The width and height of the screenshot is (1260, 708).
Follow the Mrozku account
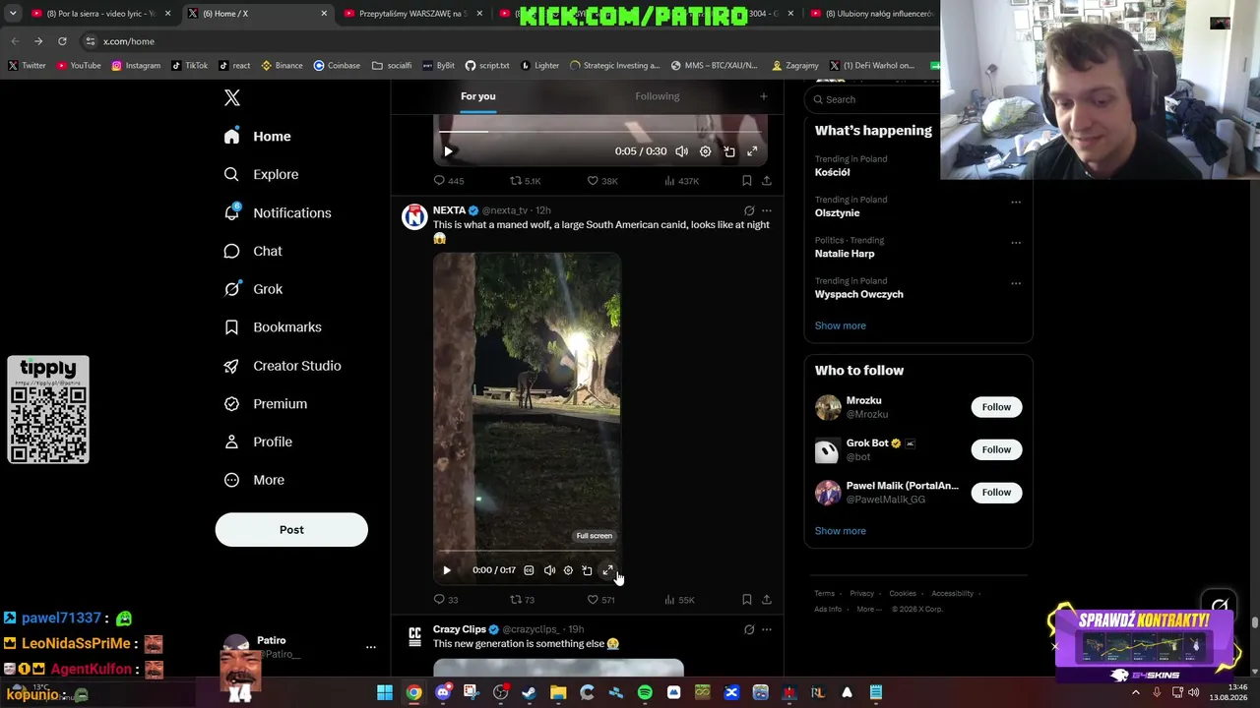(996, 407)
